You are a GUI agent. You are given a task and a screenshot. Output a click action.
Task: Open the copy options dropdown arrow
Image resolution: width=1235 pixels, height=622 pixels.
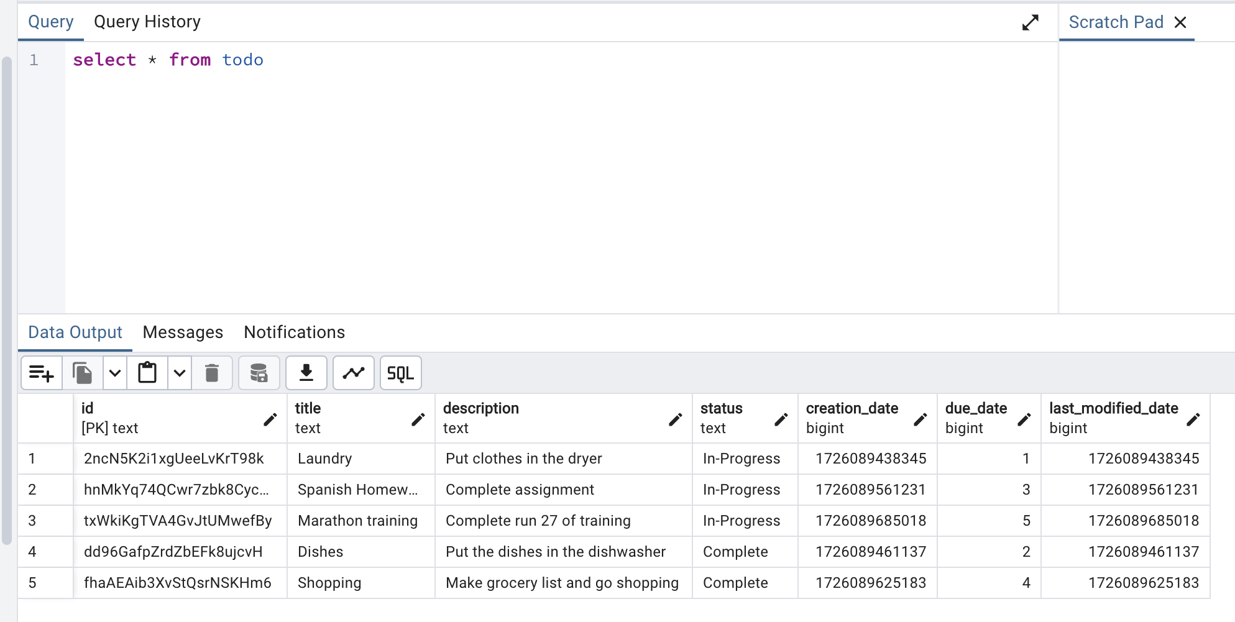[115, 373]
